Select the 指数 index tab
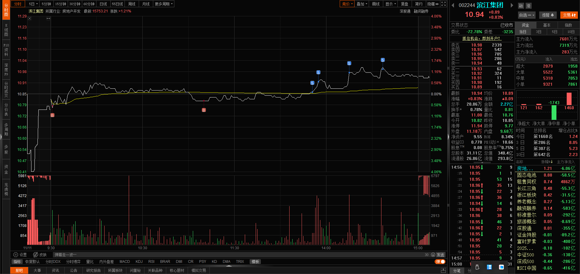Image resolution: width=580 pixels, height=274 pixels. (568, 25)
